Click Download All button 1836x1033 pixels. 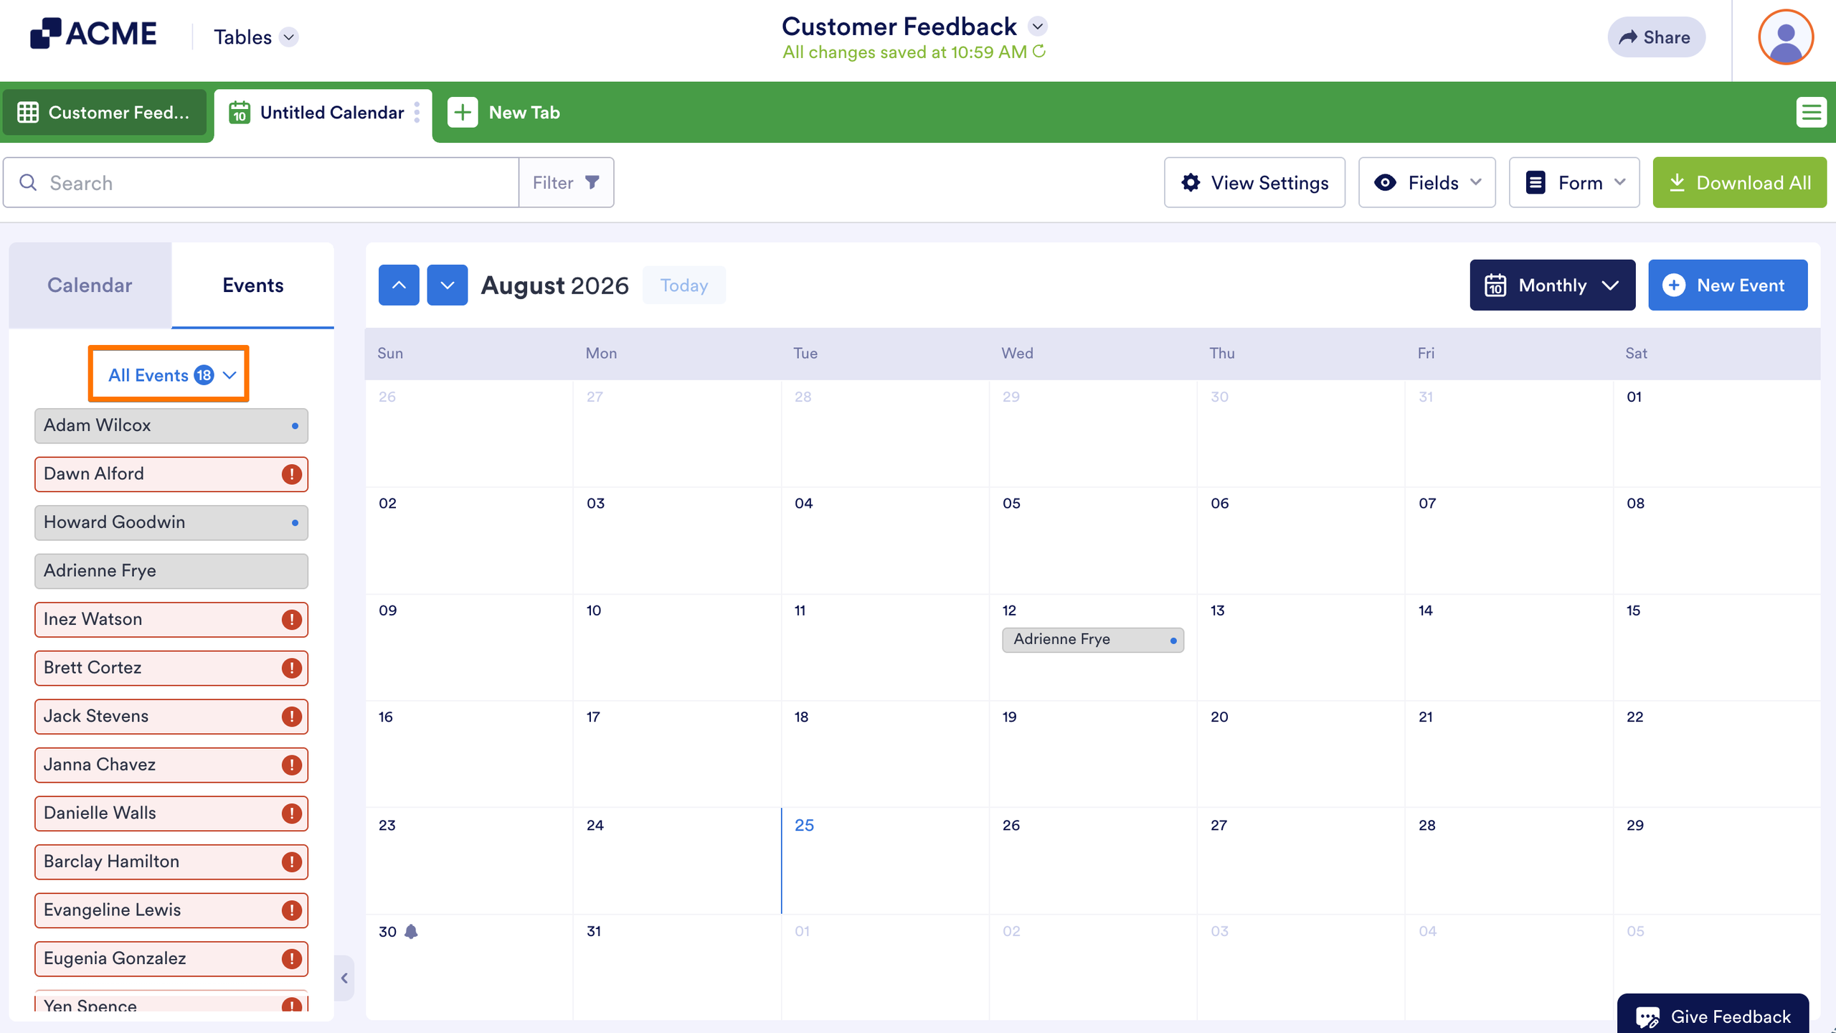point(1739,182)
